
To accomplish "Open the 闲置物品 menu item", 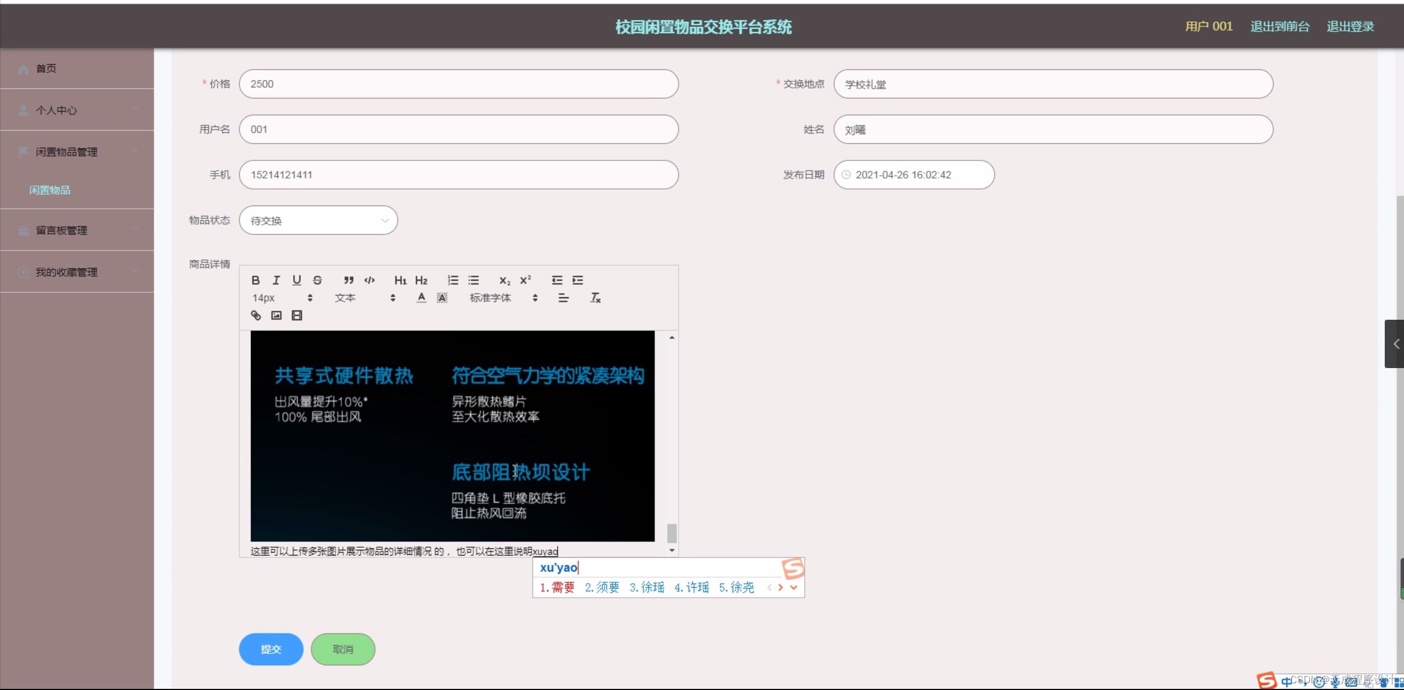I will [51, 191].
